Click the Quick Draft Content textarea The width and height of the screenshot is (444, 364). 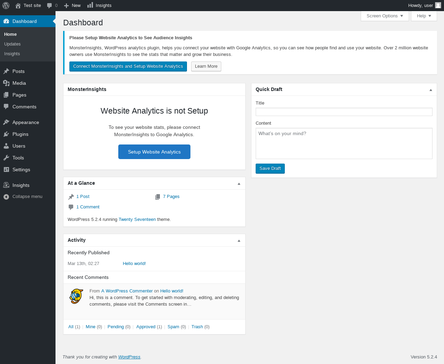tap(344, 143)
